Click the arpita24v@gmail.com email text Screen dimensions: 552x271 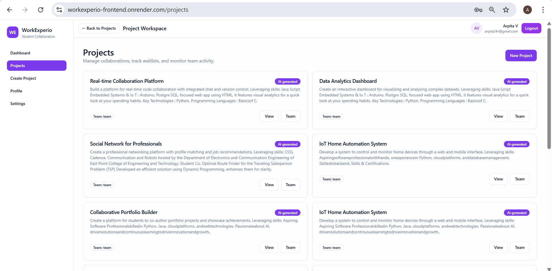(x=501, y=31)
